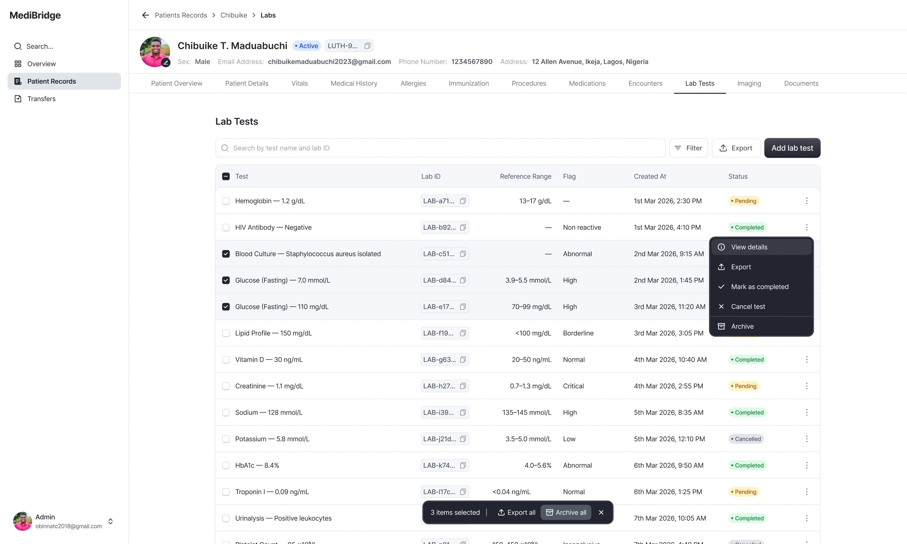Image resolution: width=907 pixels, height=544 pixels.
Task: Go to Patients Records breadcrumb link
Action: coord(181,15)
